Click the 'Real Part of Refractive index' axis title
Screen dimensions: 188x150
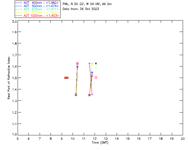(9, 78)
